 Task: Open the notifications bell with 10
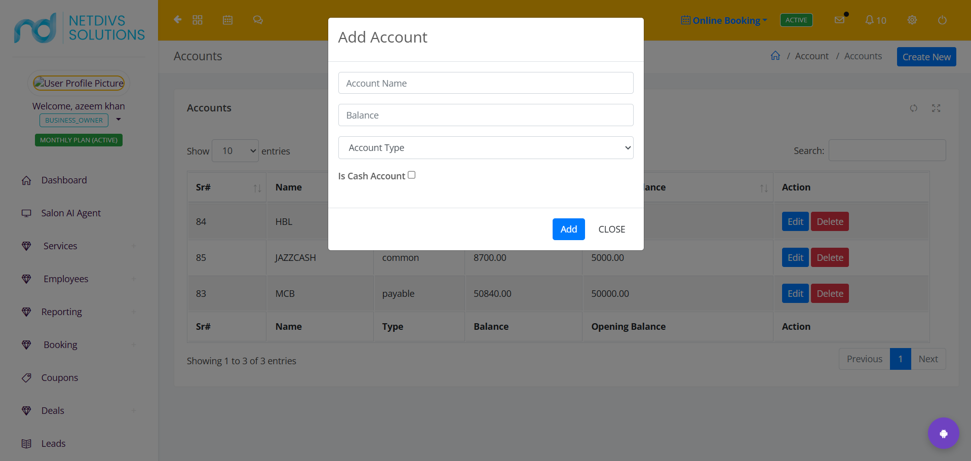tap(875, 20)
